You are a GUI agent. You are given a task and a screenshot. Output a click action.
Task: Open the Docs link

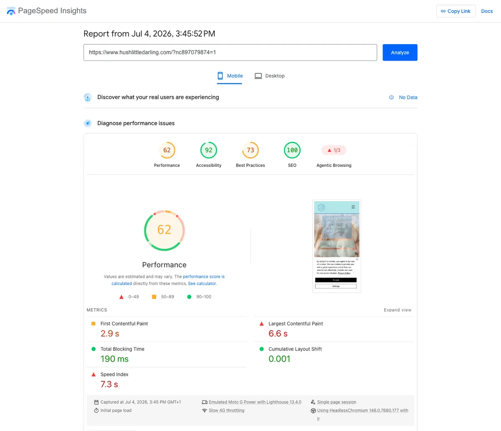pos(487,11)
